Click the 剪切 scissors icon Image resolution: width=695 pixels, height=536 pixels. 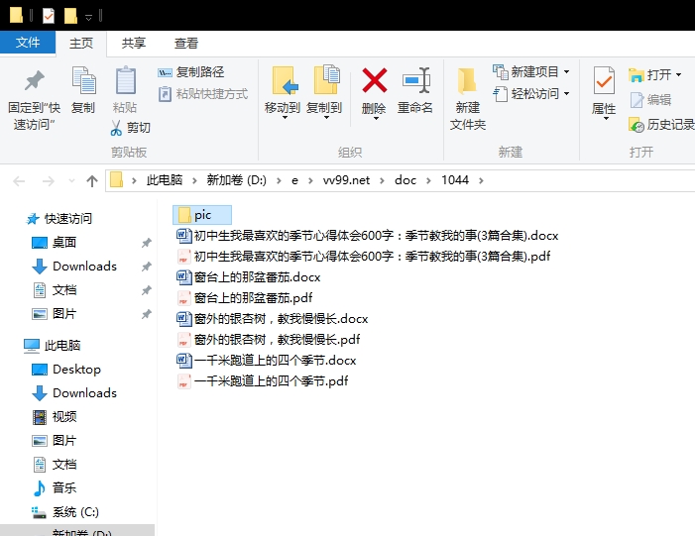pos(116,128)
